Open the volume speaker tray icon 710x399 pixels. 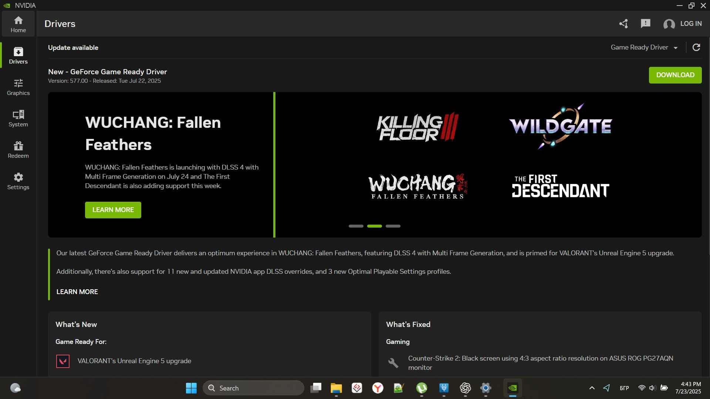[x=652, y=388]
